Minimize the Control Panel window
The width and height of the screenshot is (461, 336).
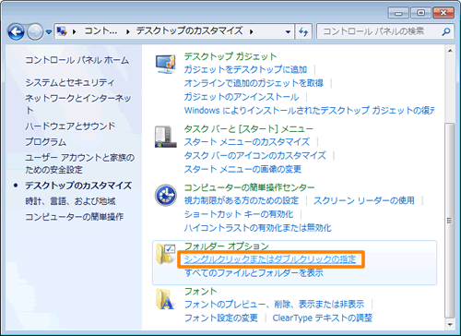398,13
